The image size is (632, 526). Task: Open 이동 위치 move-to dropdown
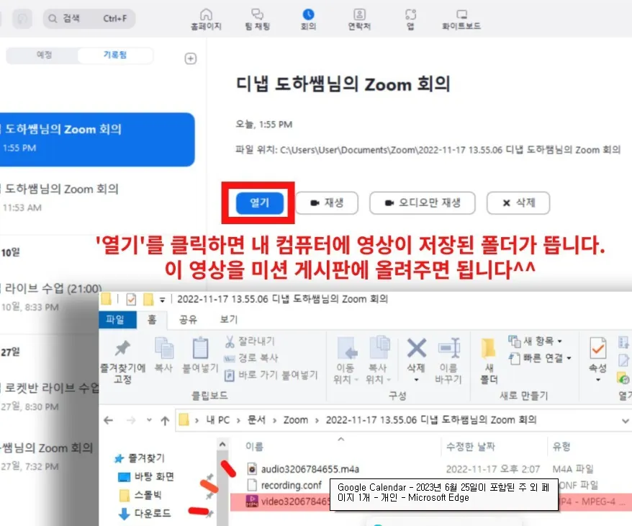[x=346, y=360]
